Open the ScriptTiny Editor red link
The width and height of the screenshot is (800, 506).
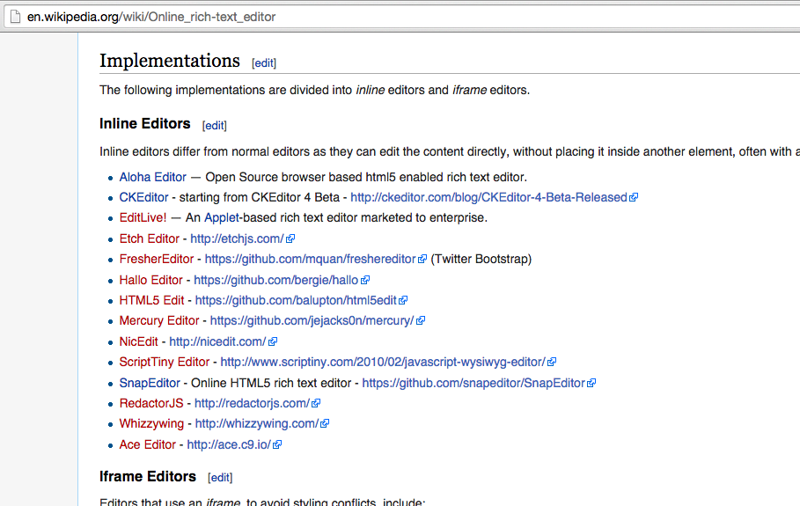click(x=165, y=363)
